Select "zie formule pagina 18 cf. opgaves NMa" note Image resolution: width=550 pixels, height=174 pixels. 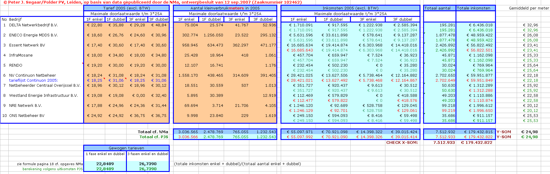pyautogui.click(x=50, y=164)
